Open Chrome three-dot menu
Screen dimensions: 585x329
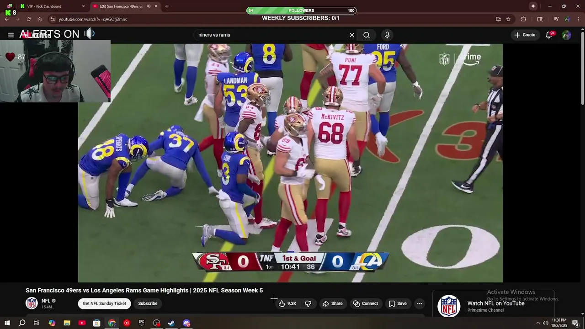[578, 19]
